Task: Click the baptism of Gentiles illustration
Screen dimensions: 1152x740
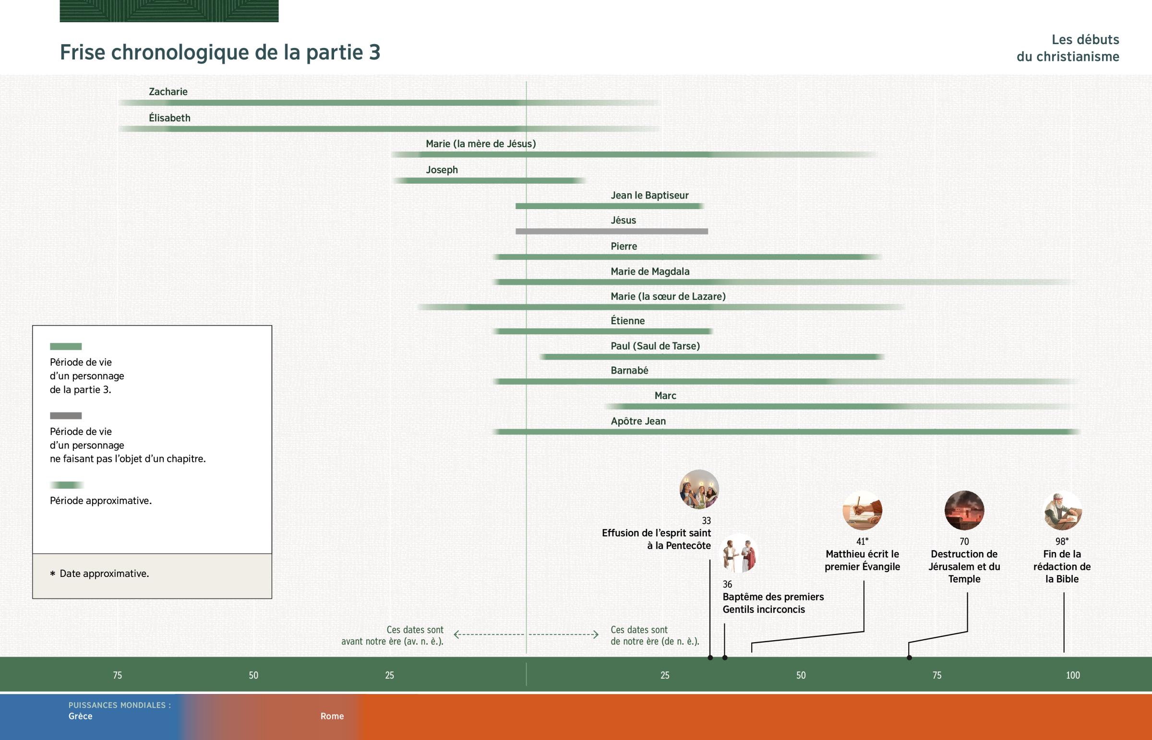Action: [740, 554]
